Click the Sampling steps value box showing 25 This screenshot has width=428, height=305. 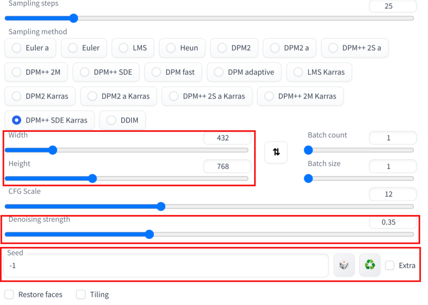click(392, 6)
